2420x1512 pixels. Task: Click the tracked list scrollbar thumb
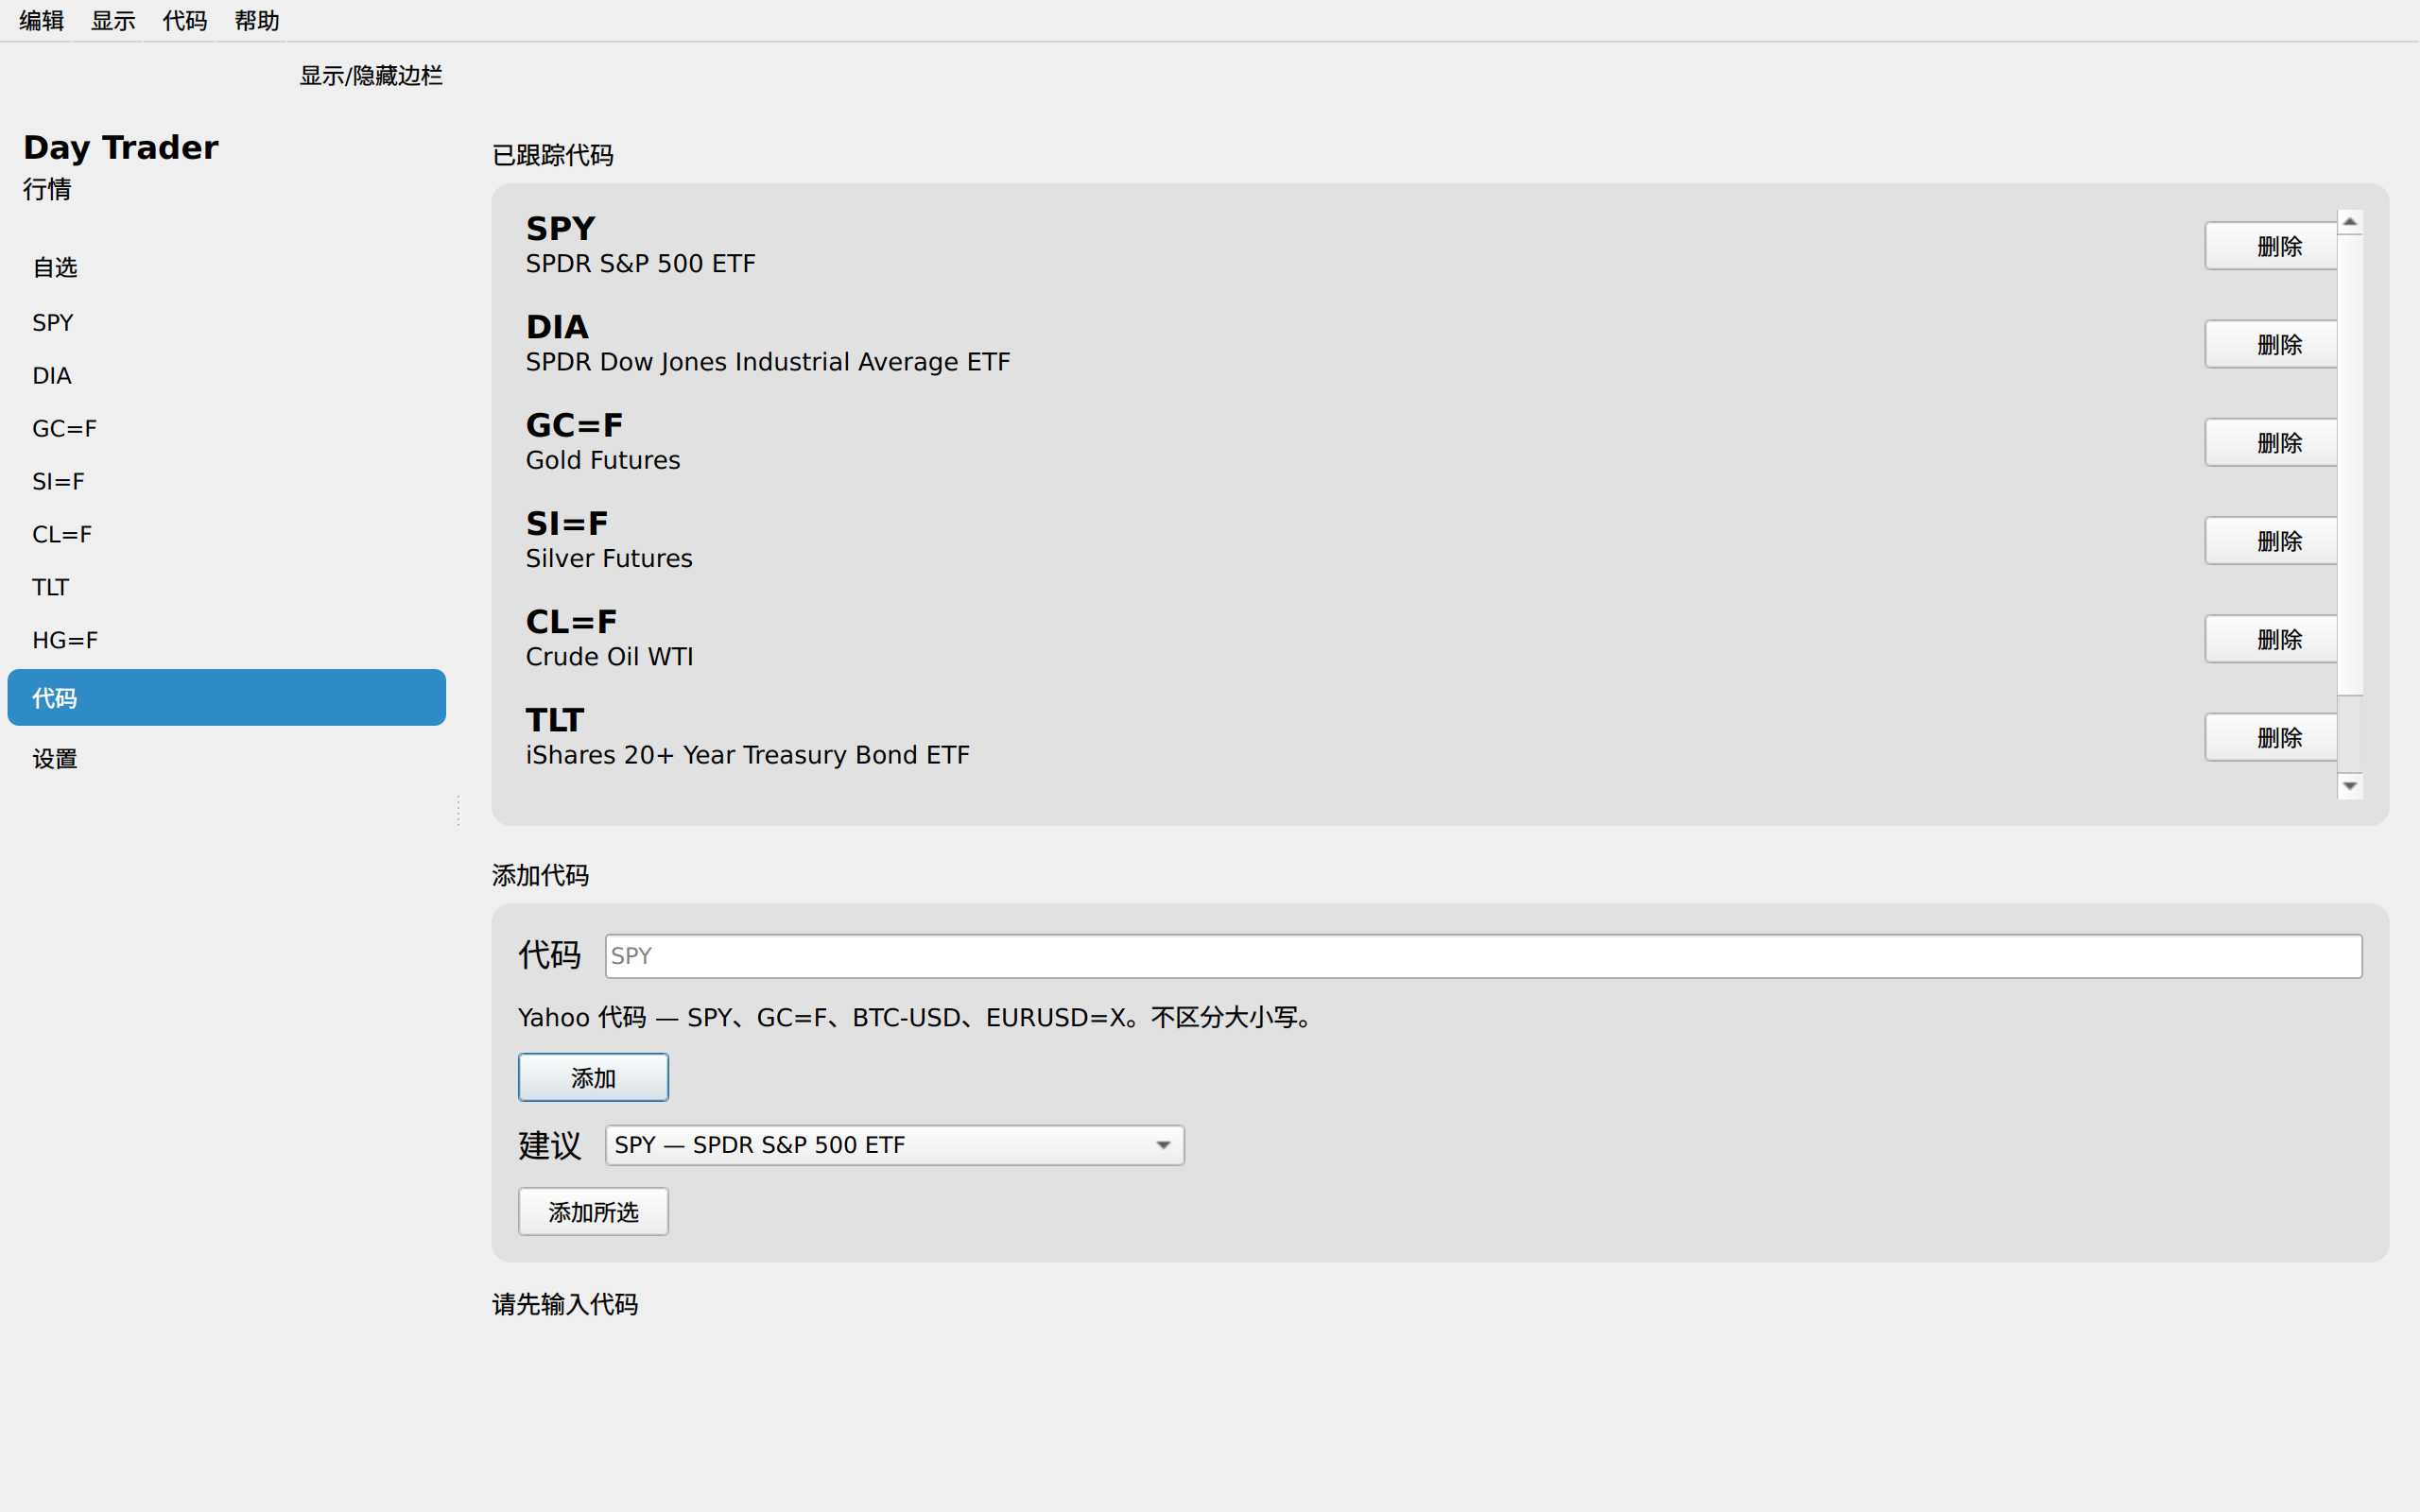tap(2350, 465)
